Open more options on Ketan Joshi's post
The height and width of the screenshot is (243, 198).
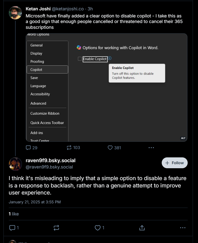pos(151,148)
